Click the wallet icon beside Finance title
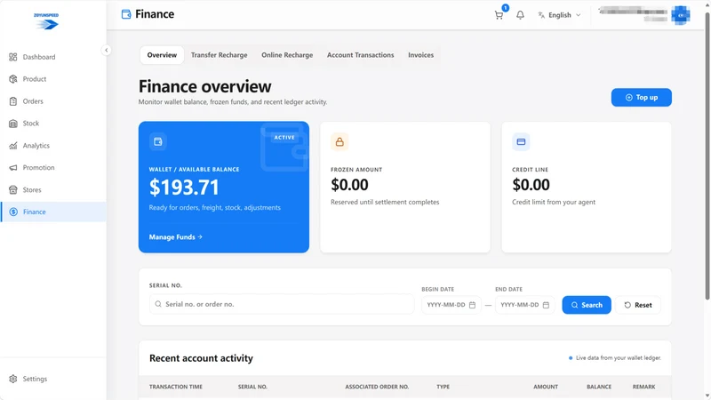 [x=126, y=14]
